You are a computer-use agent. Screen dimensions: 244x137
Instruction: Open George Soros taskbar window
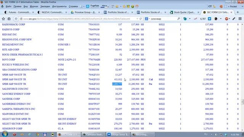click(x=118, y=134)
